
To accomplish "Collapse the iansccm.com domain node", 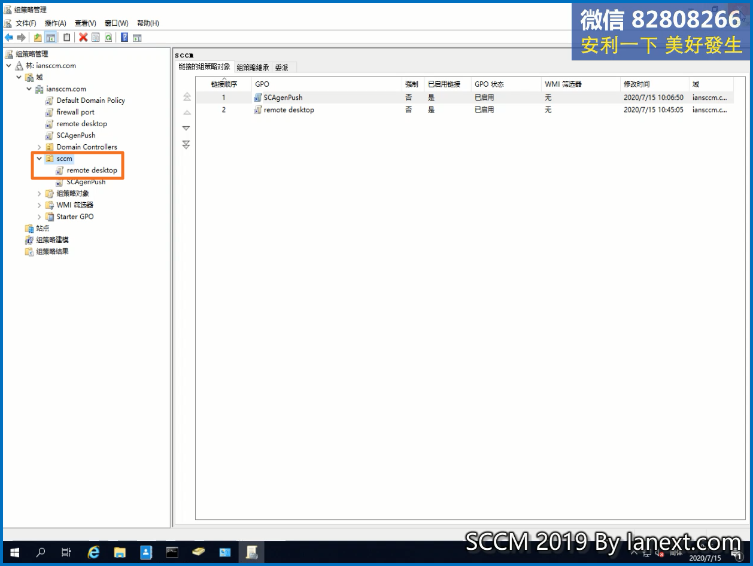I will click(29, 89).
